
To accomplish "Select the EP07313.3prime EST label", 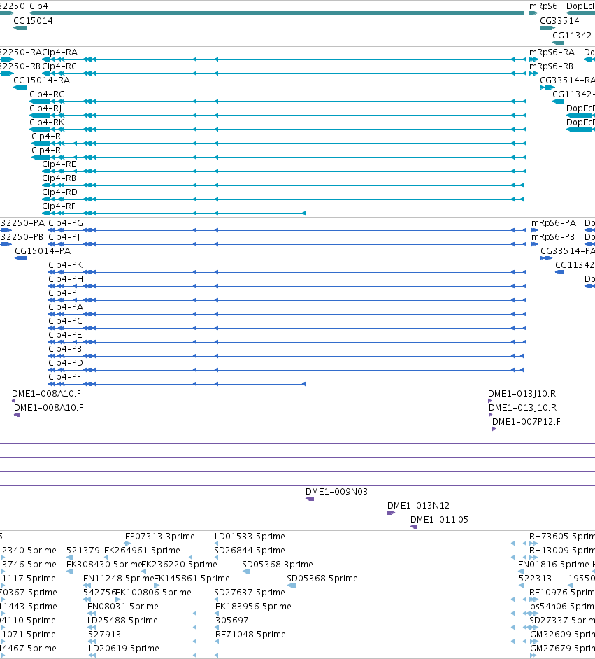I will point(160,537).
